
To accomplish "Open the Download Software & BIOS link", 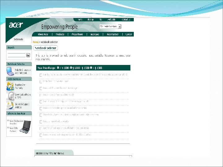I will pos(23,96).
